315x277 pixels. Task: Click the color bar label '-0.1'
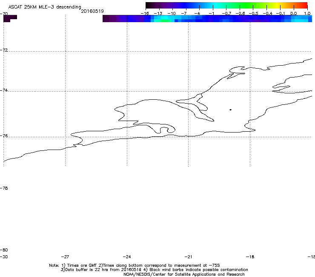point(281,14)
